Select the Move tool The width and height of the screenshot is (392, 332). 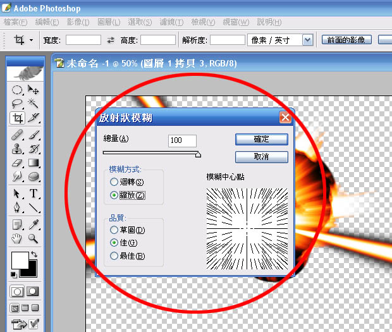(34, 90)
